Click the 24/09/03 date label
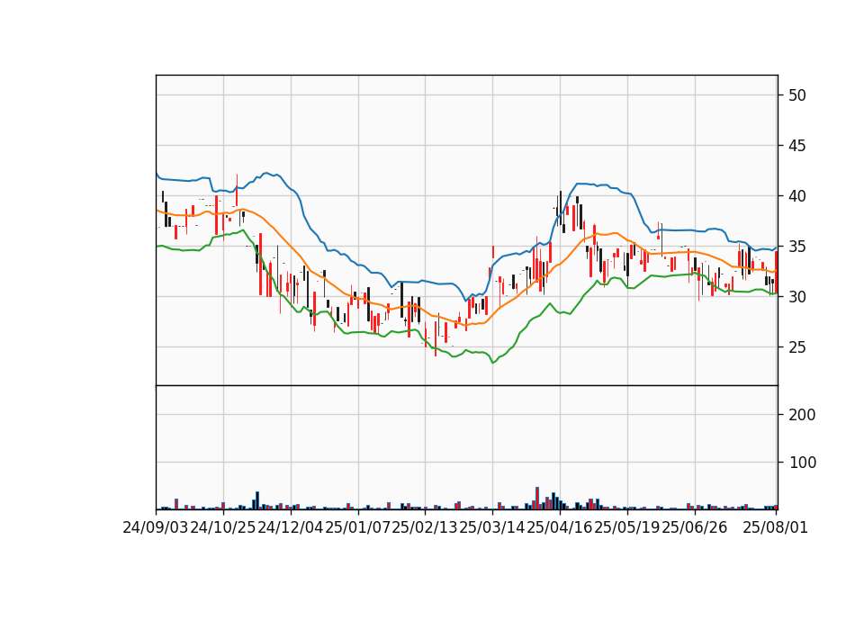The height and width of the screenshot is (621, 864). click(156, 527)
